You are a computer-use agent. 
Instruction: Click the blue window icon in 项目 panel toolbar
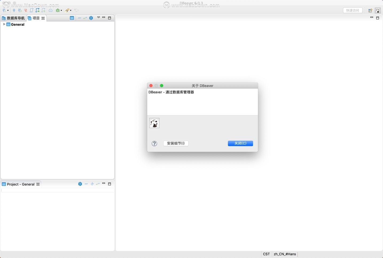[72, 18]
